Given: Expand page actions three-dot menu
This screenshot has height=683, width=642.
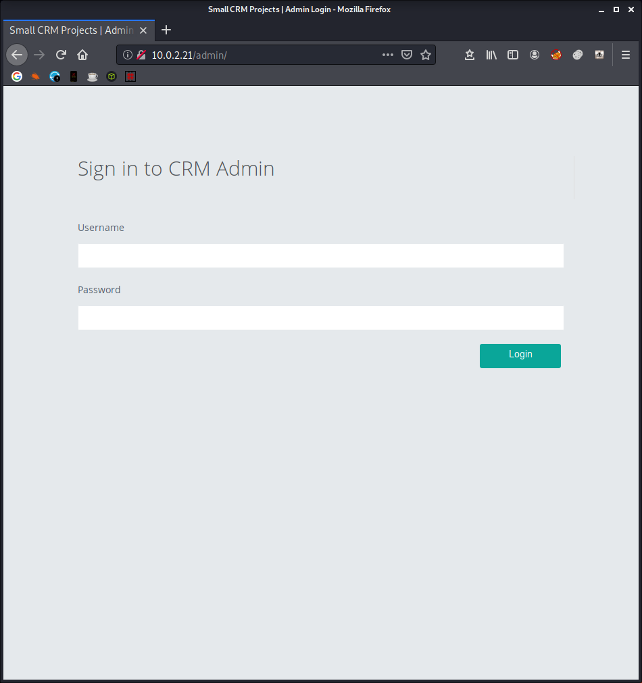Looking at the screenshot, I should coord(388,55).
